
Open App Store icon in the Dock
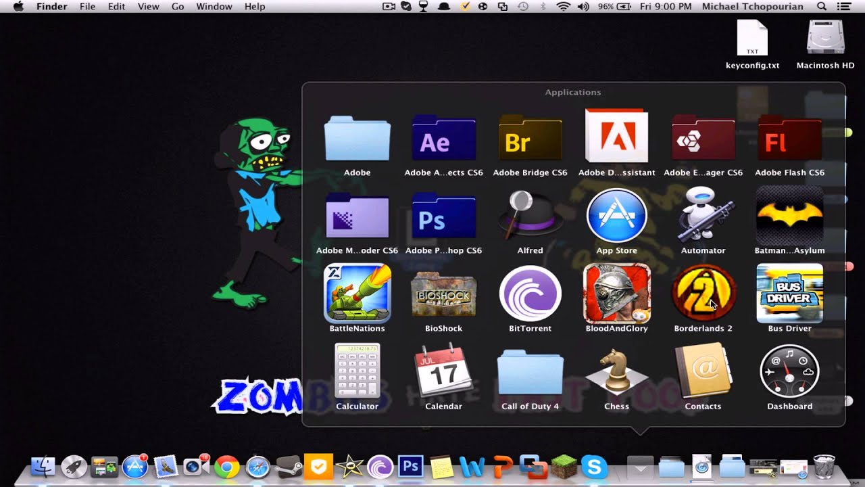(x=135, y=467)
